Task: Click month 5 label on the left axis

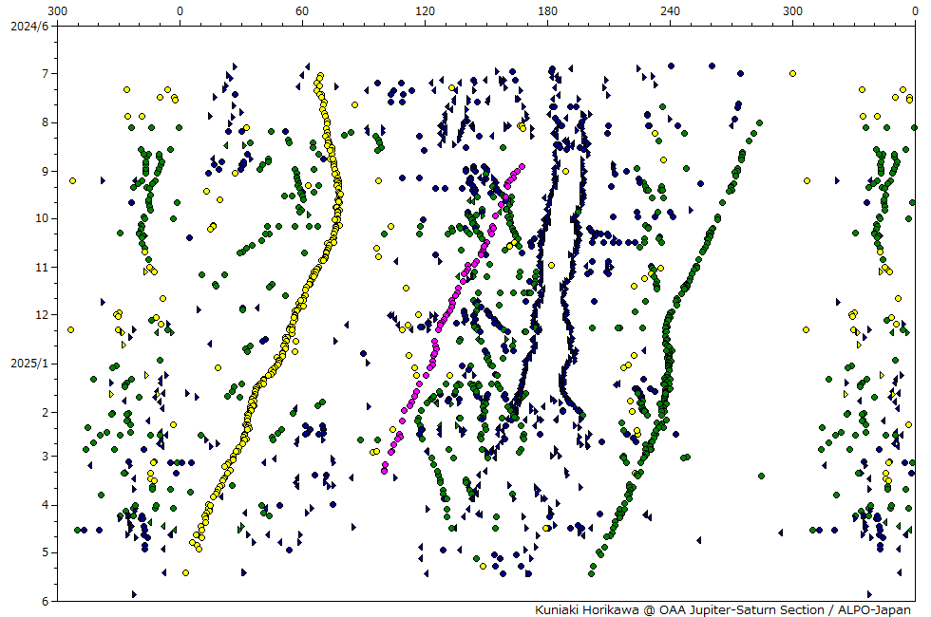Action: point(45,552)
